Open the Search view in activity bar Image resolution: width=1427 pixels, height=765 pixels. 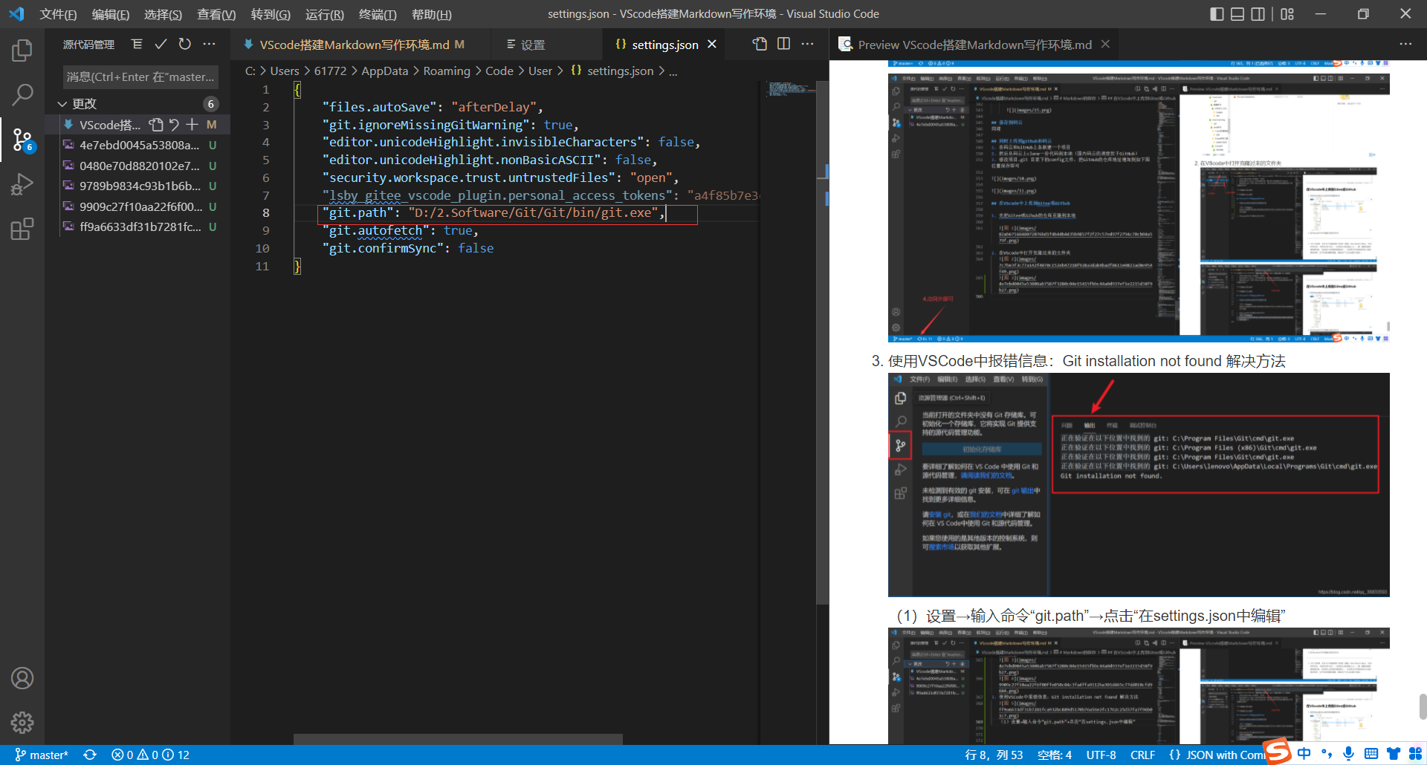(x=22, y=94)
